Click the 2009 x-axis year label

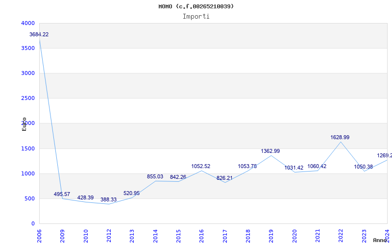[63, 236]
